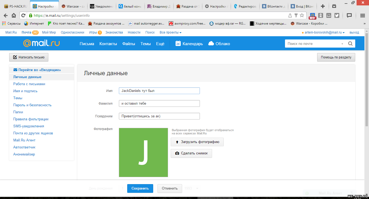The image size is (369, 199).
Task: Open the Twitter extension icon
Action: pyautogui.click(x=337, y=15)
